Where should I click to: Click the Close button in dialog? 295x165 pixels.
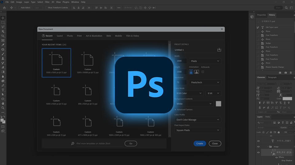coord(215,144)
